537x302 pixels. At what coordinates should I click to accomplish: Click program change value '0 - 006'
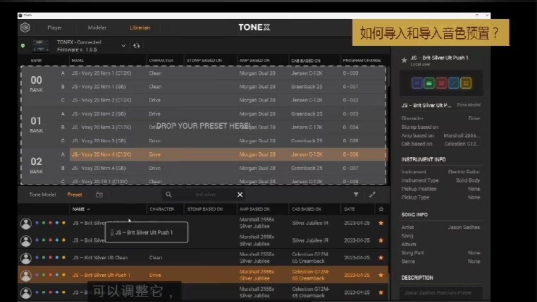point(351,154)
